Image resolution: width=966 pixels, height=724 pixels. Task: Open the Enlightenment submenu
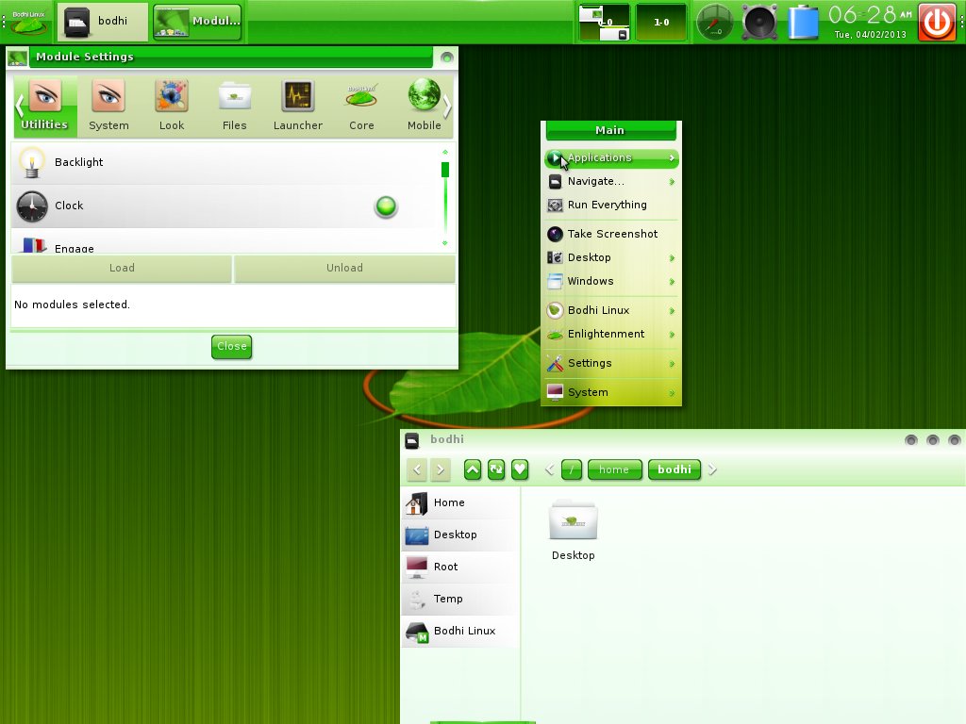(x=611, y=335)
